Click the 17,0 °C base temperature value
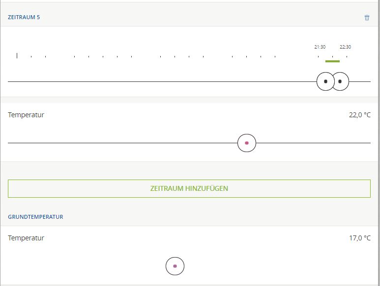This screenshot has height=286, width=380. pyautogui.click(x=359, y=238)
